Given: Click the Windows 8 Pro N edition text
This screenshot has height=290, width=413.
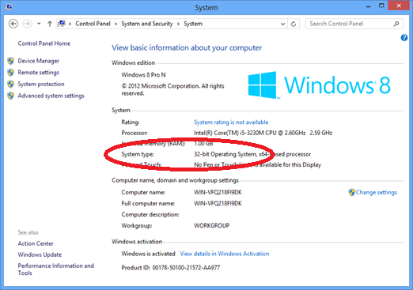Looking at the screenshot, I should coord(143,75).
